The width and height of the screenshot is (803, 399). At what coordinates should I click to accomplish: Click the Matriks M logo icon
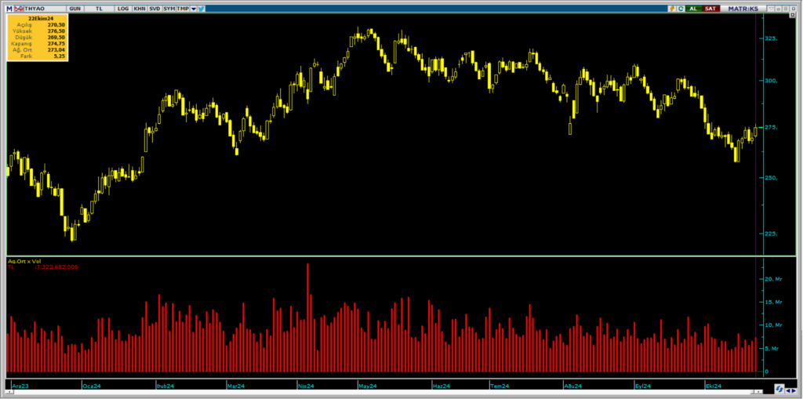pos(10,9)
